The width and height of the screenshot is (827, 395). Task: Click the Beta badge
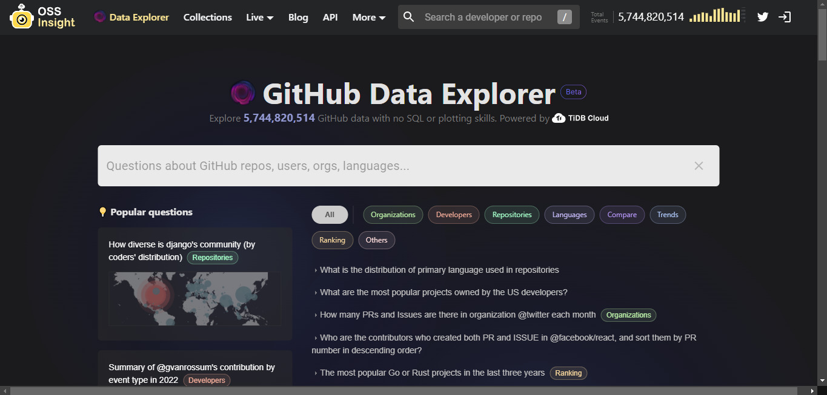573,92
